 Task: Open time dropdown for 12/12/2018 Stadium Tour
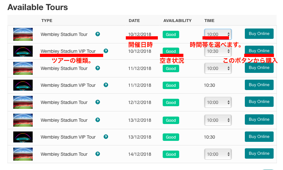[x=218, y=102]
